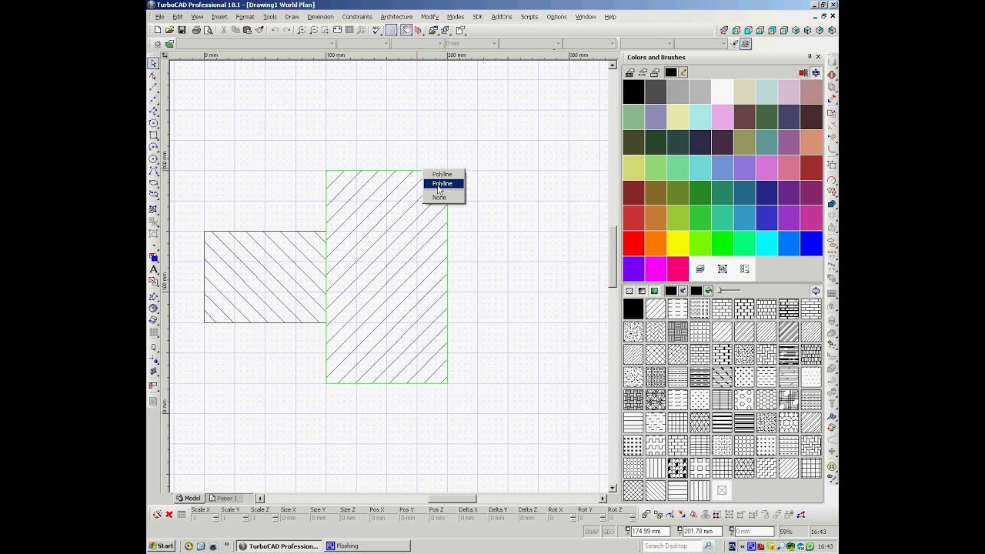Open the third dropdown in property toolbar
The image size is (985, 554).
coord(441,44)
